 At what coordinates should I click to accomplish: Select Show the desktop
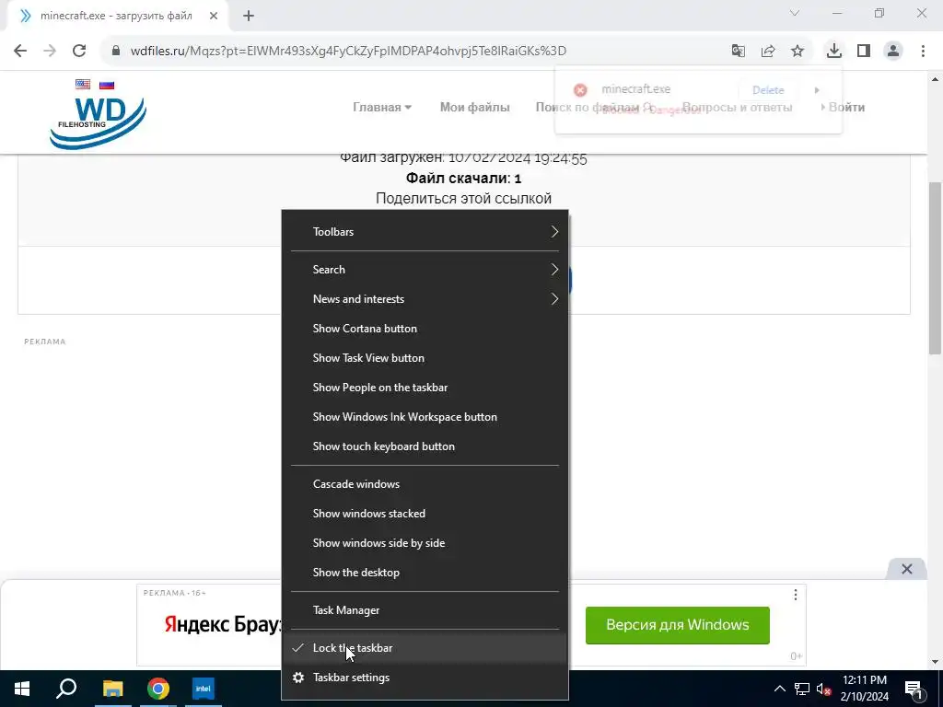[425, 573]
